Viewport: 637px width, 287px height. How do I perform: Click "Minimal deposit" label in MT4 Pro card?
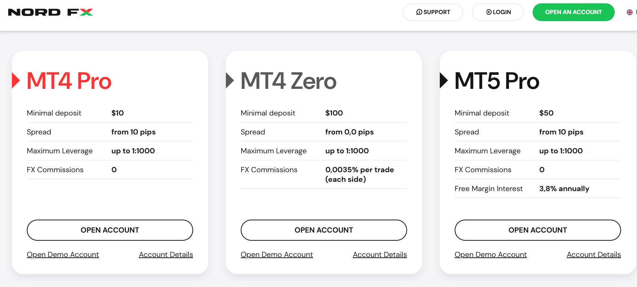coord(54,113)
